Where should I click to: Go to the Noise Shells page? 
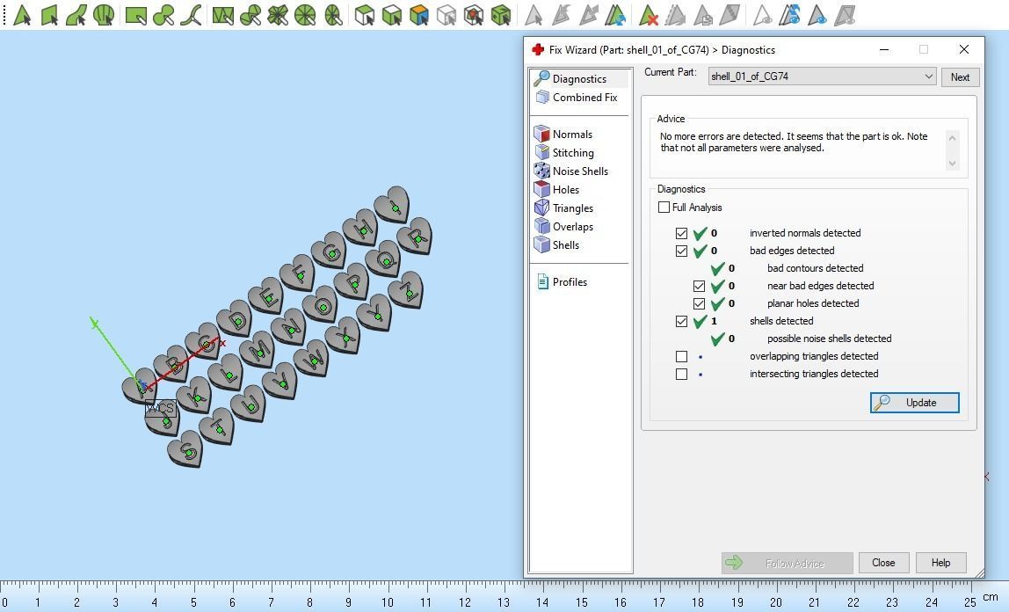[x=580, y=171]
